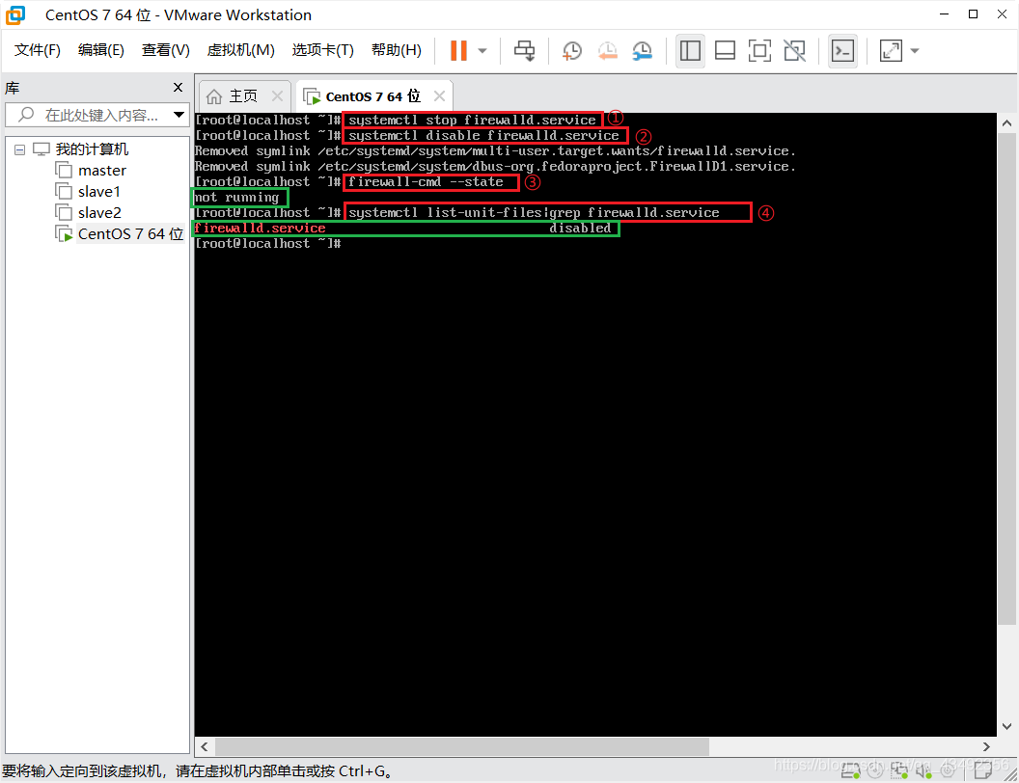Select CentOS 7 64 位 in library tree
Image resolution: width=1019 pixels, height=783 pixels.
pos(130,233)
